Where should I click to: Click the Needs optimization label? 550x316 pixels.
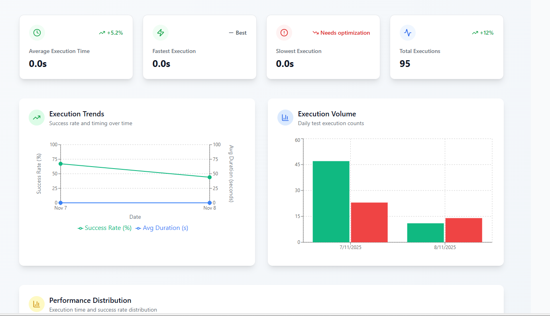(345, 33)
